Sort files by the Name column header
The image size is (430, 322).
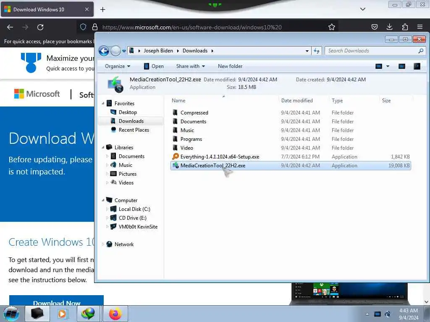click(x=178, y=101)
